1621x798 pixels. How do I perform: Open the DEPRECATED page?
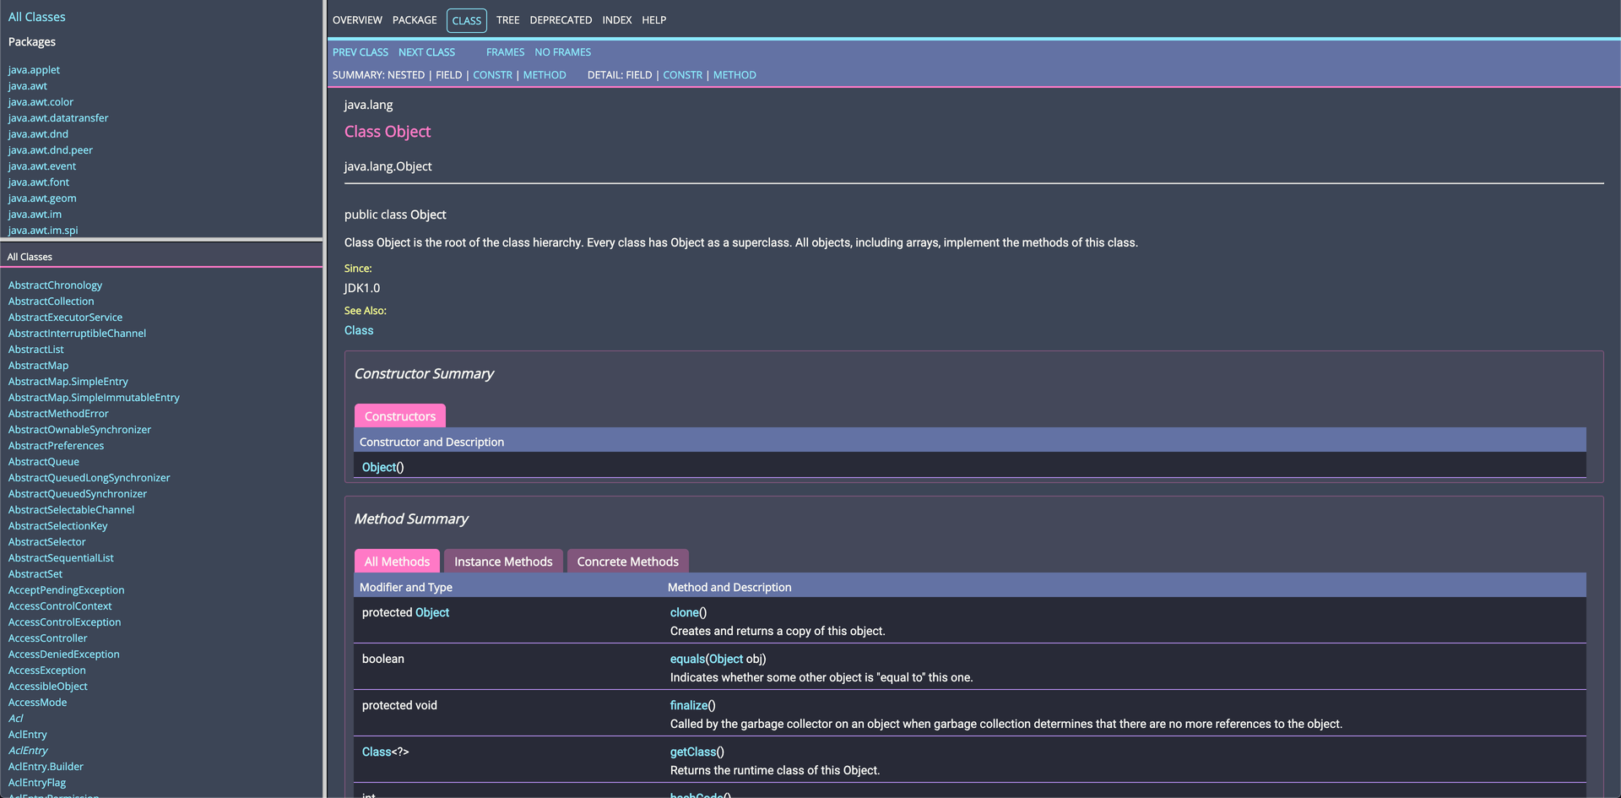561,19
